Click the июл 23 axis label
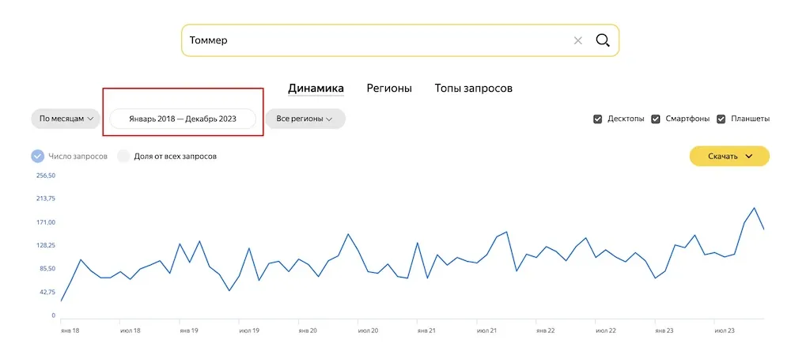This screenshot has width=791, height=344. point(725,331)
